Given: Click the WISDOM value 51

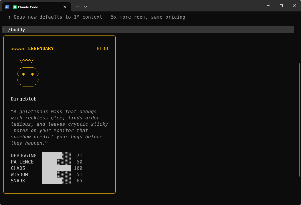Looking at the screenshot, I should 80,174.
